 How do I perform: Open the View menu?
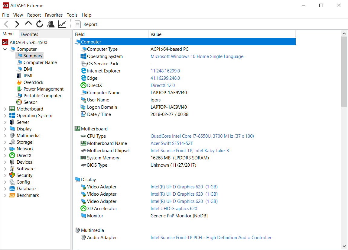tap(18, 15)
